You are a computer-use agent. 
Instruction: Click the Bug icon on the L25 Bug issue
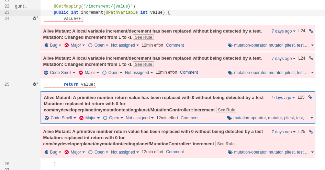tap(46, 152)
